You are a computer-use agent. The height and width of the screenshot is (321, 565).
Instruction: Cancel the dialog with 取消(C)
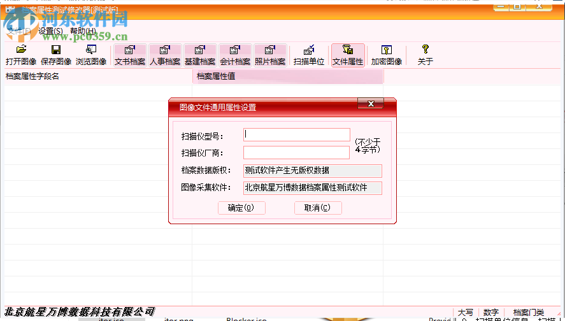pyautogui.click(x=318, y=208)
